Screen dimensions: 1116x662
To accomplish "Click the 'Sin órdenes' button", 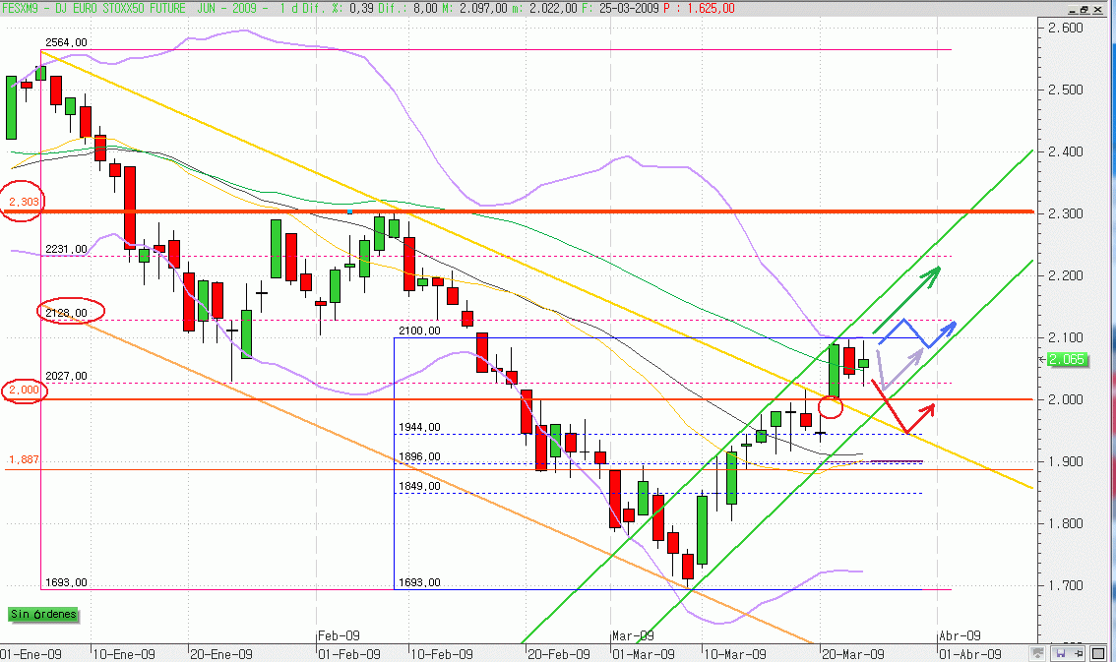I will click(x=43, y=615).
